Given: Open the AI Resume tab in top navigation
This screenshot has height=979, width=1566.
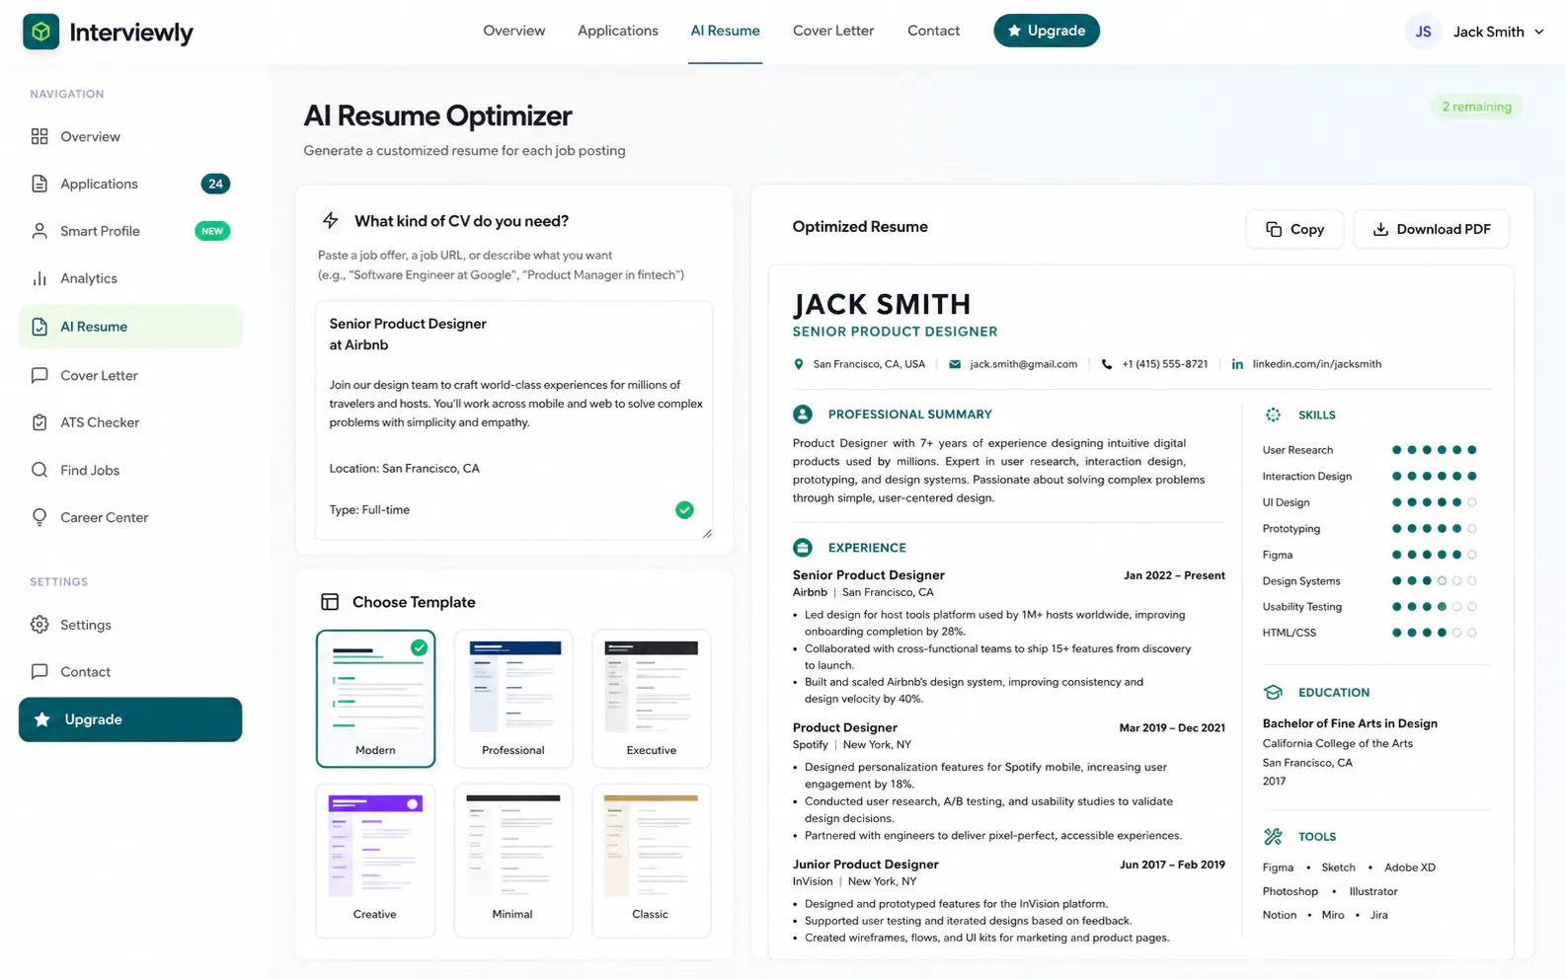Looking at the screenshot, I should pos(725,31).
